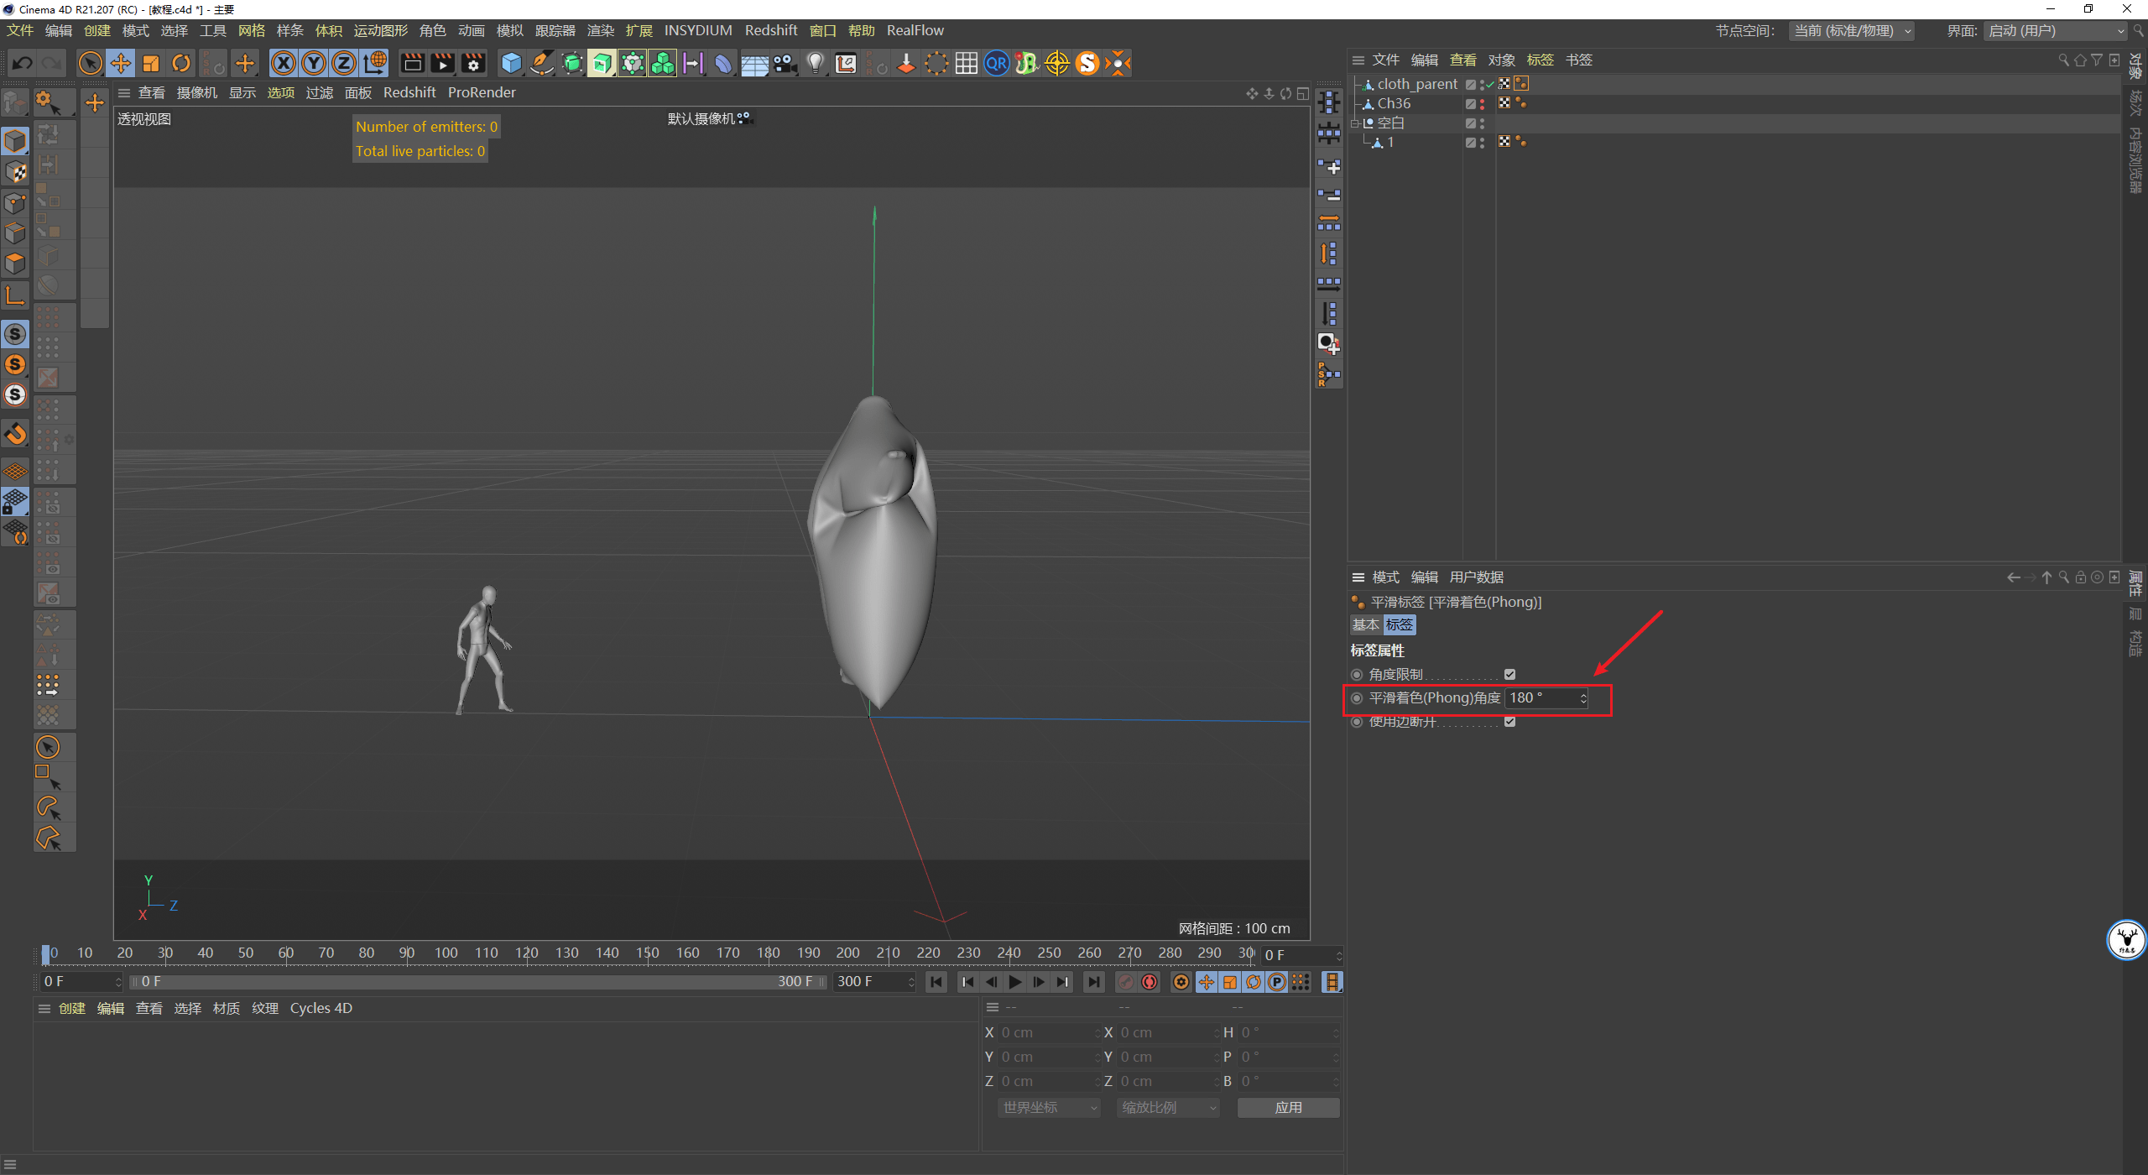This screenshot has width=2148, height=1175.
Task: Open the 界面 layout dropdown
Action: pos(2056,31)
